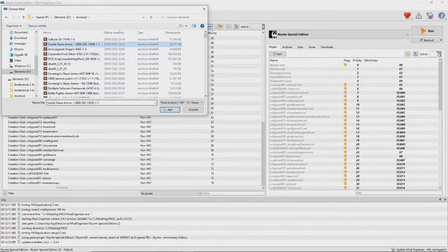Open the mod list tools dropdown arrow
The width and height of the screenshot is (448, 252).
tap(210, 27)
